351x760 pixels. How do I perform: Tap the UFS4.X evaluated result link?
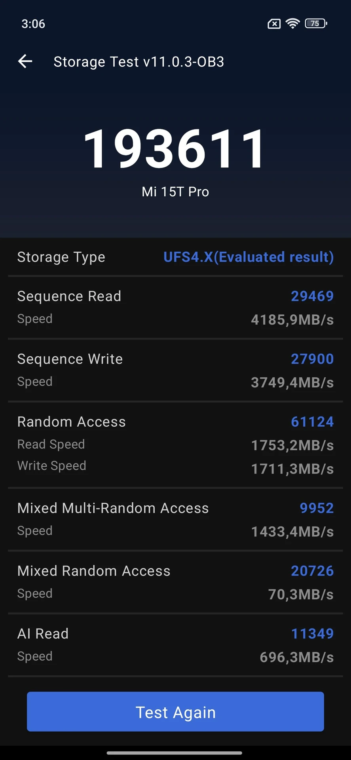249,257
